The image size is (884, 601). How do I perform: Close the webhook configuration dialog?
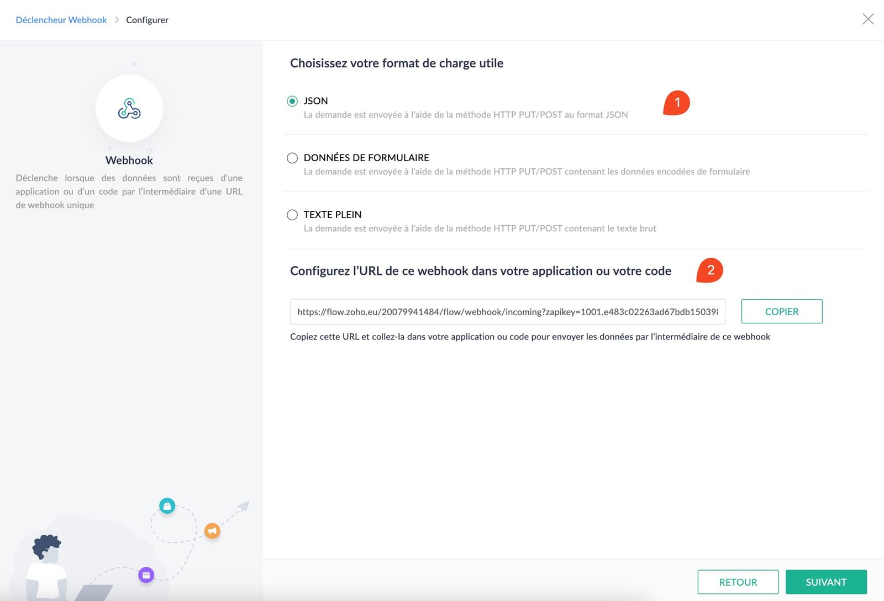tap(868, 19)
